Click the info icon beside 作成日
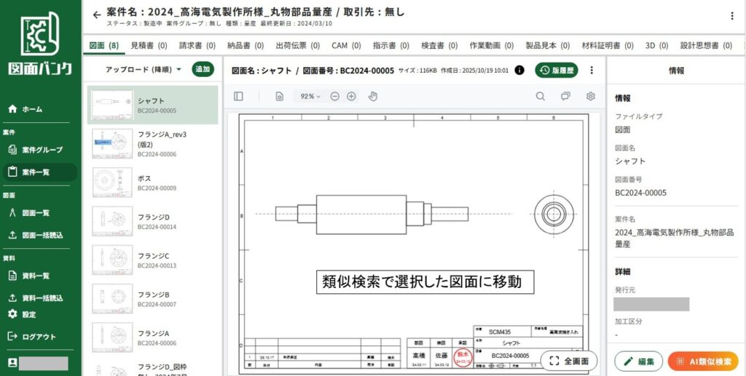 tap(519, 71)
